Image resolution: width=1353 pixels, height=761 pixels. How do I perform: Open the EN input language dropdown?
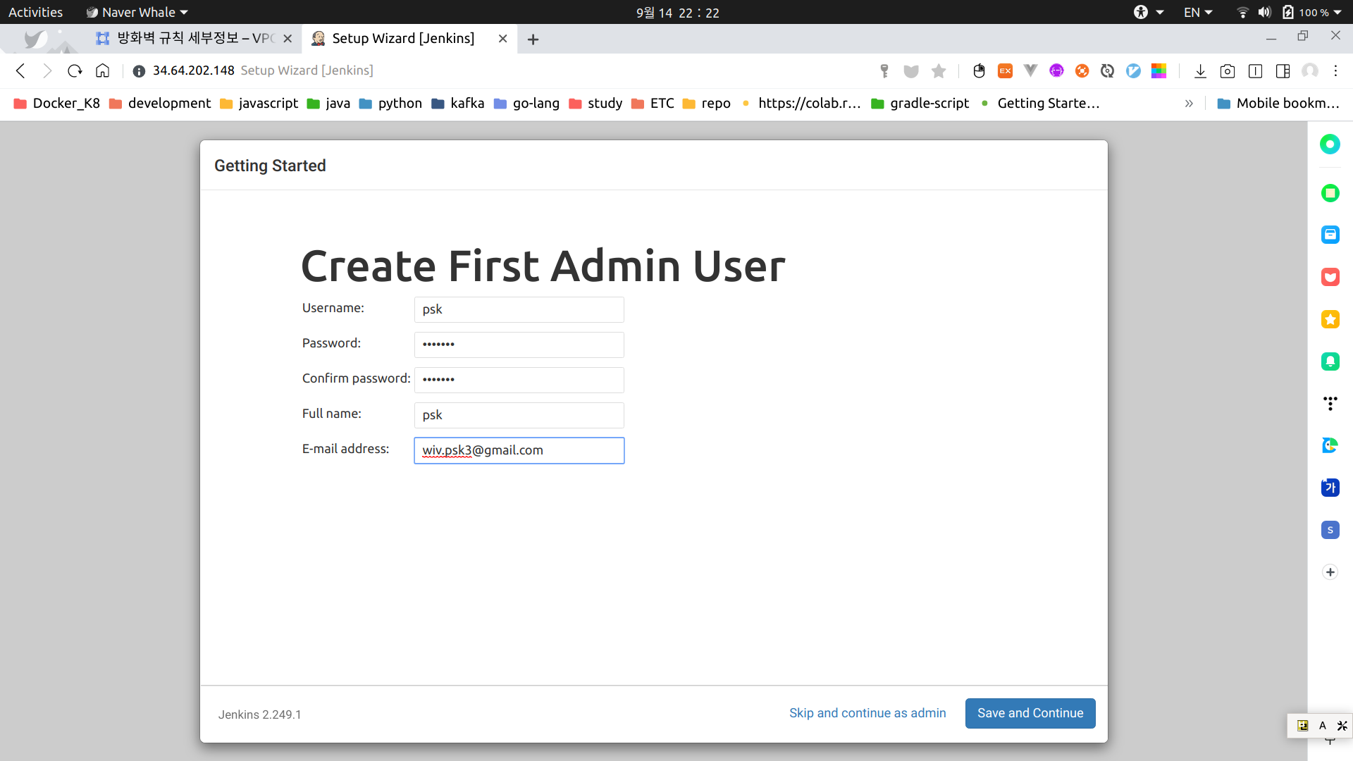click(x=1197, y=12)
